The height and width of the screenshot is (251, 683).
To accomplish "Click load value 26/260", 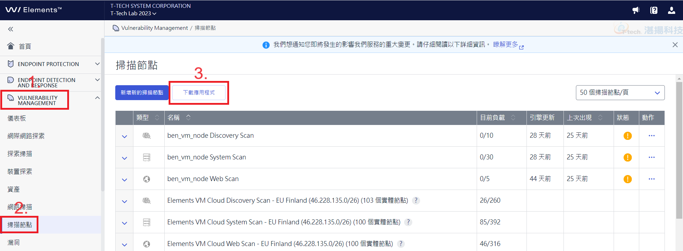I will pyautogui.click(x=490, y=201).
